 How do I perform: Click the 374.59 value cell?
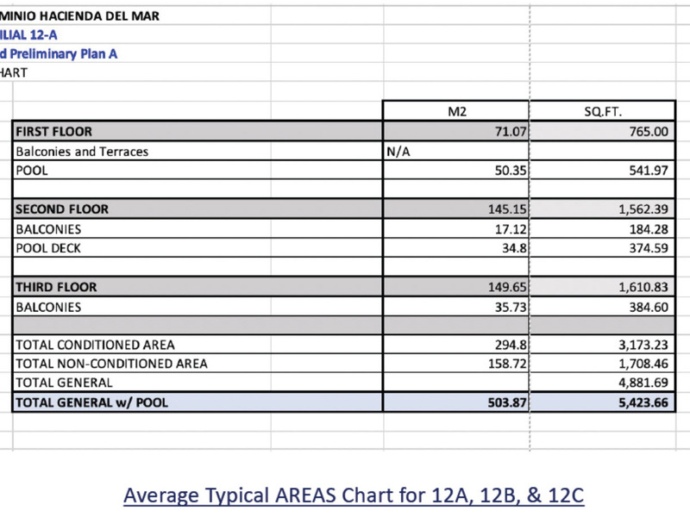[602, 247]
